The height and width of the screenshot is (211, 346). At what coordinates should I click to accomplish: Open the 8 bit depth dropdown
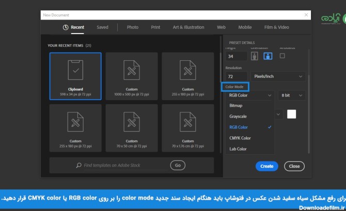point(292,95)
